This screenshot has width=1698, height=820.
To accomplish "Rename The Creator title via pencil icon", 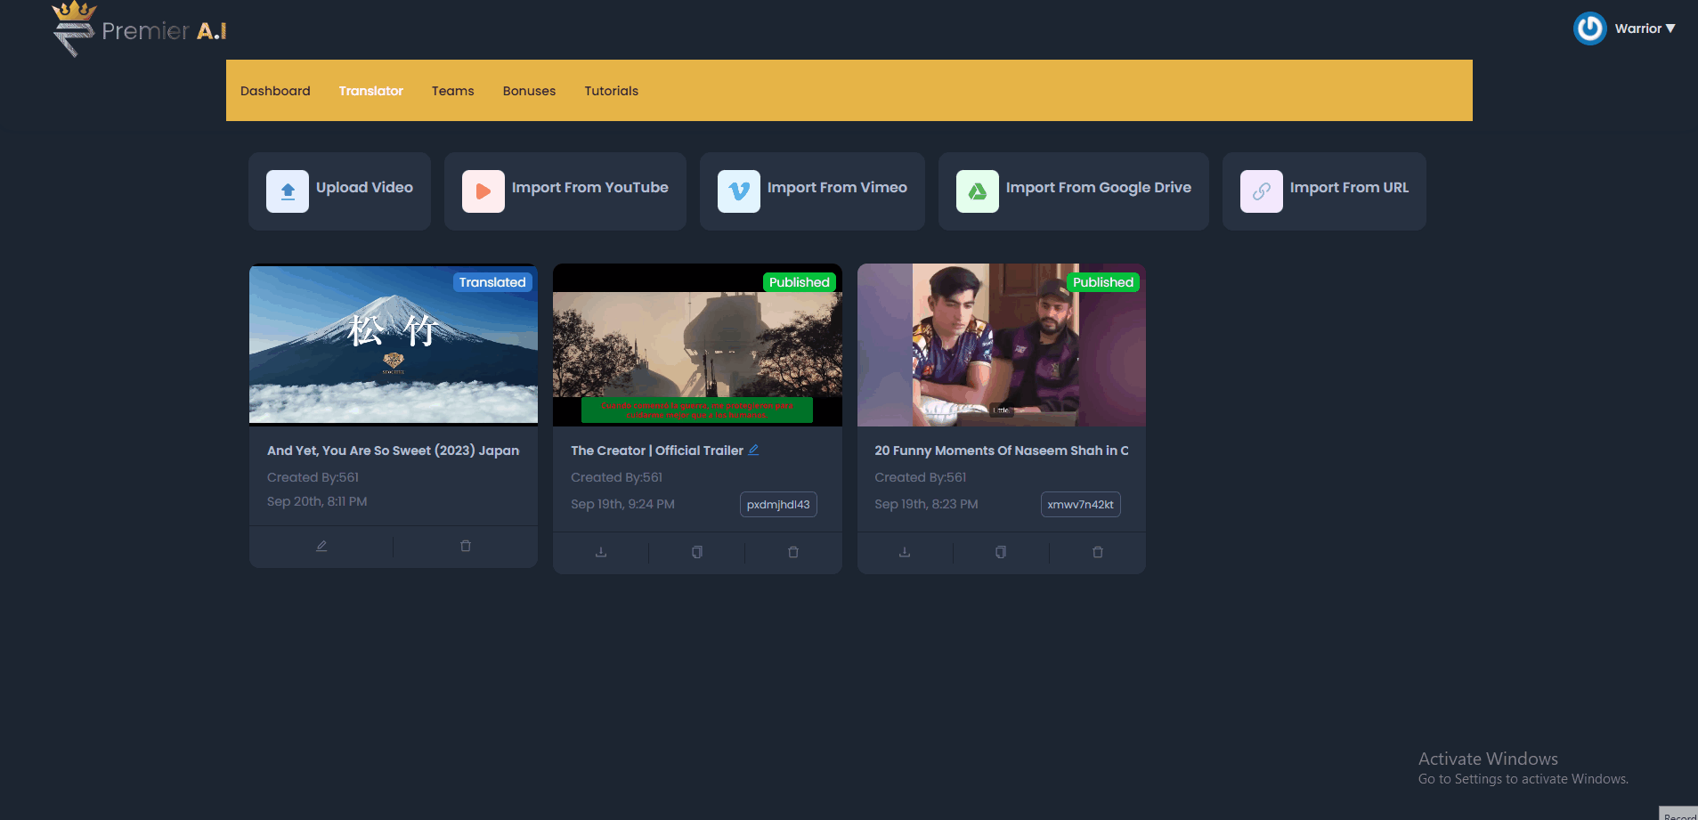I will point(753,450).
